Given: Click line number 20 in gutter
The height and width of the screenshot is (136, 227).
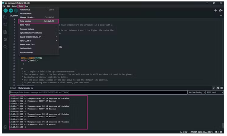Looking at the screenshot, I should 14,72.
